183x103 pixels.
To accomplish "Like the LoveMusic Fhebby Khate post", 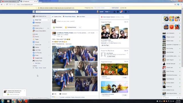I will coord(54,94).
